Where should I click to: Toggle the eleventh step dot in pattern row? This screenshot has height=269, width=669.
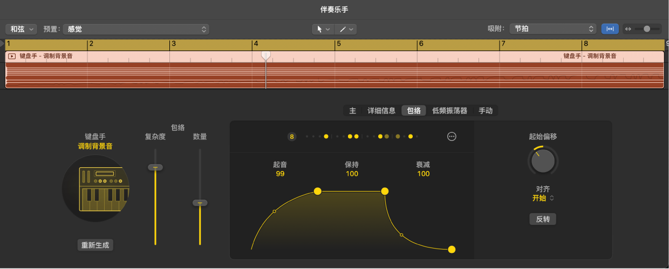pyautogui.click(x=380, y=137)
